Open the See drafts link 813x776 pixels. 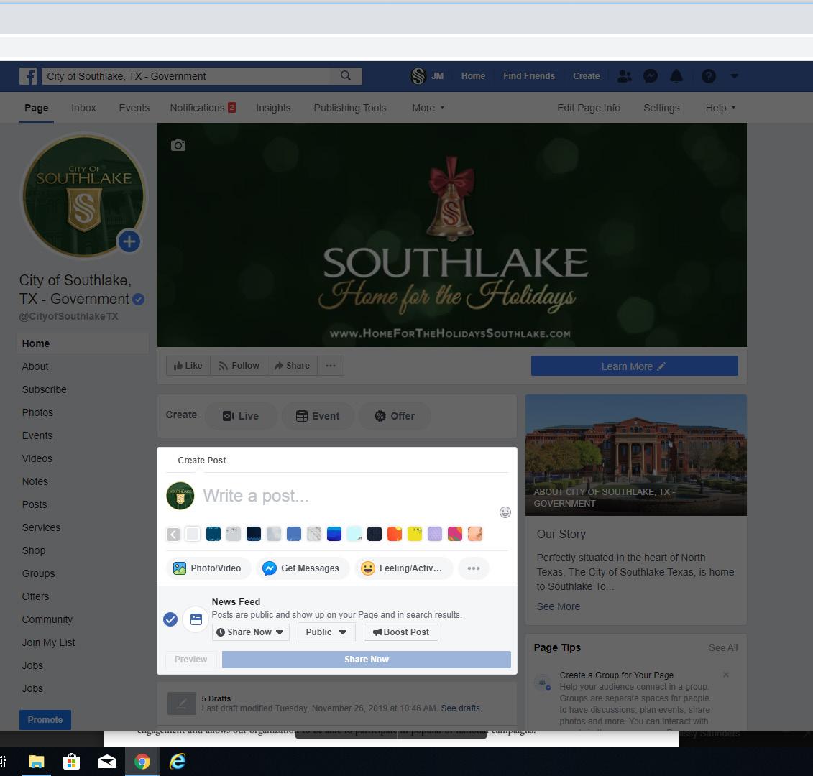point(461,708)
